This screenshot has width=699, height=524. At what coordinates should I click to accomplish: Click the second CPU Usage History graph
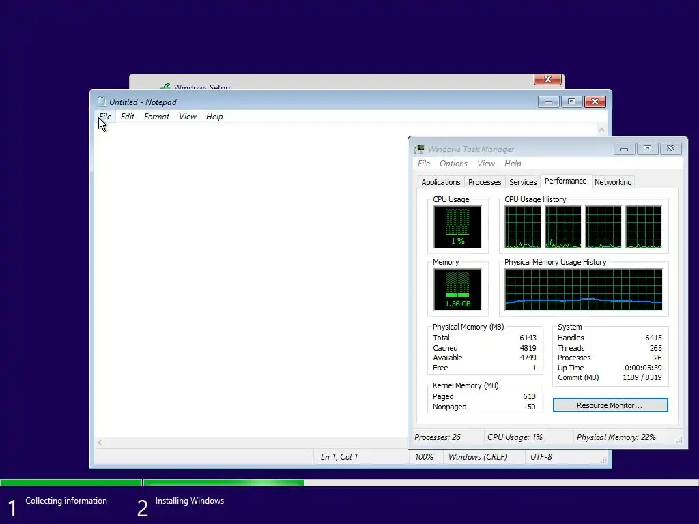pyautogui.click(x=563, y=227)
